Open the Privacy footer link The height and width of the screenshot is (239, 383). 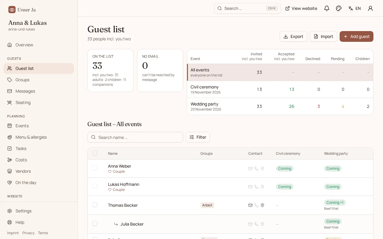28,233
